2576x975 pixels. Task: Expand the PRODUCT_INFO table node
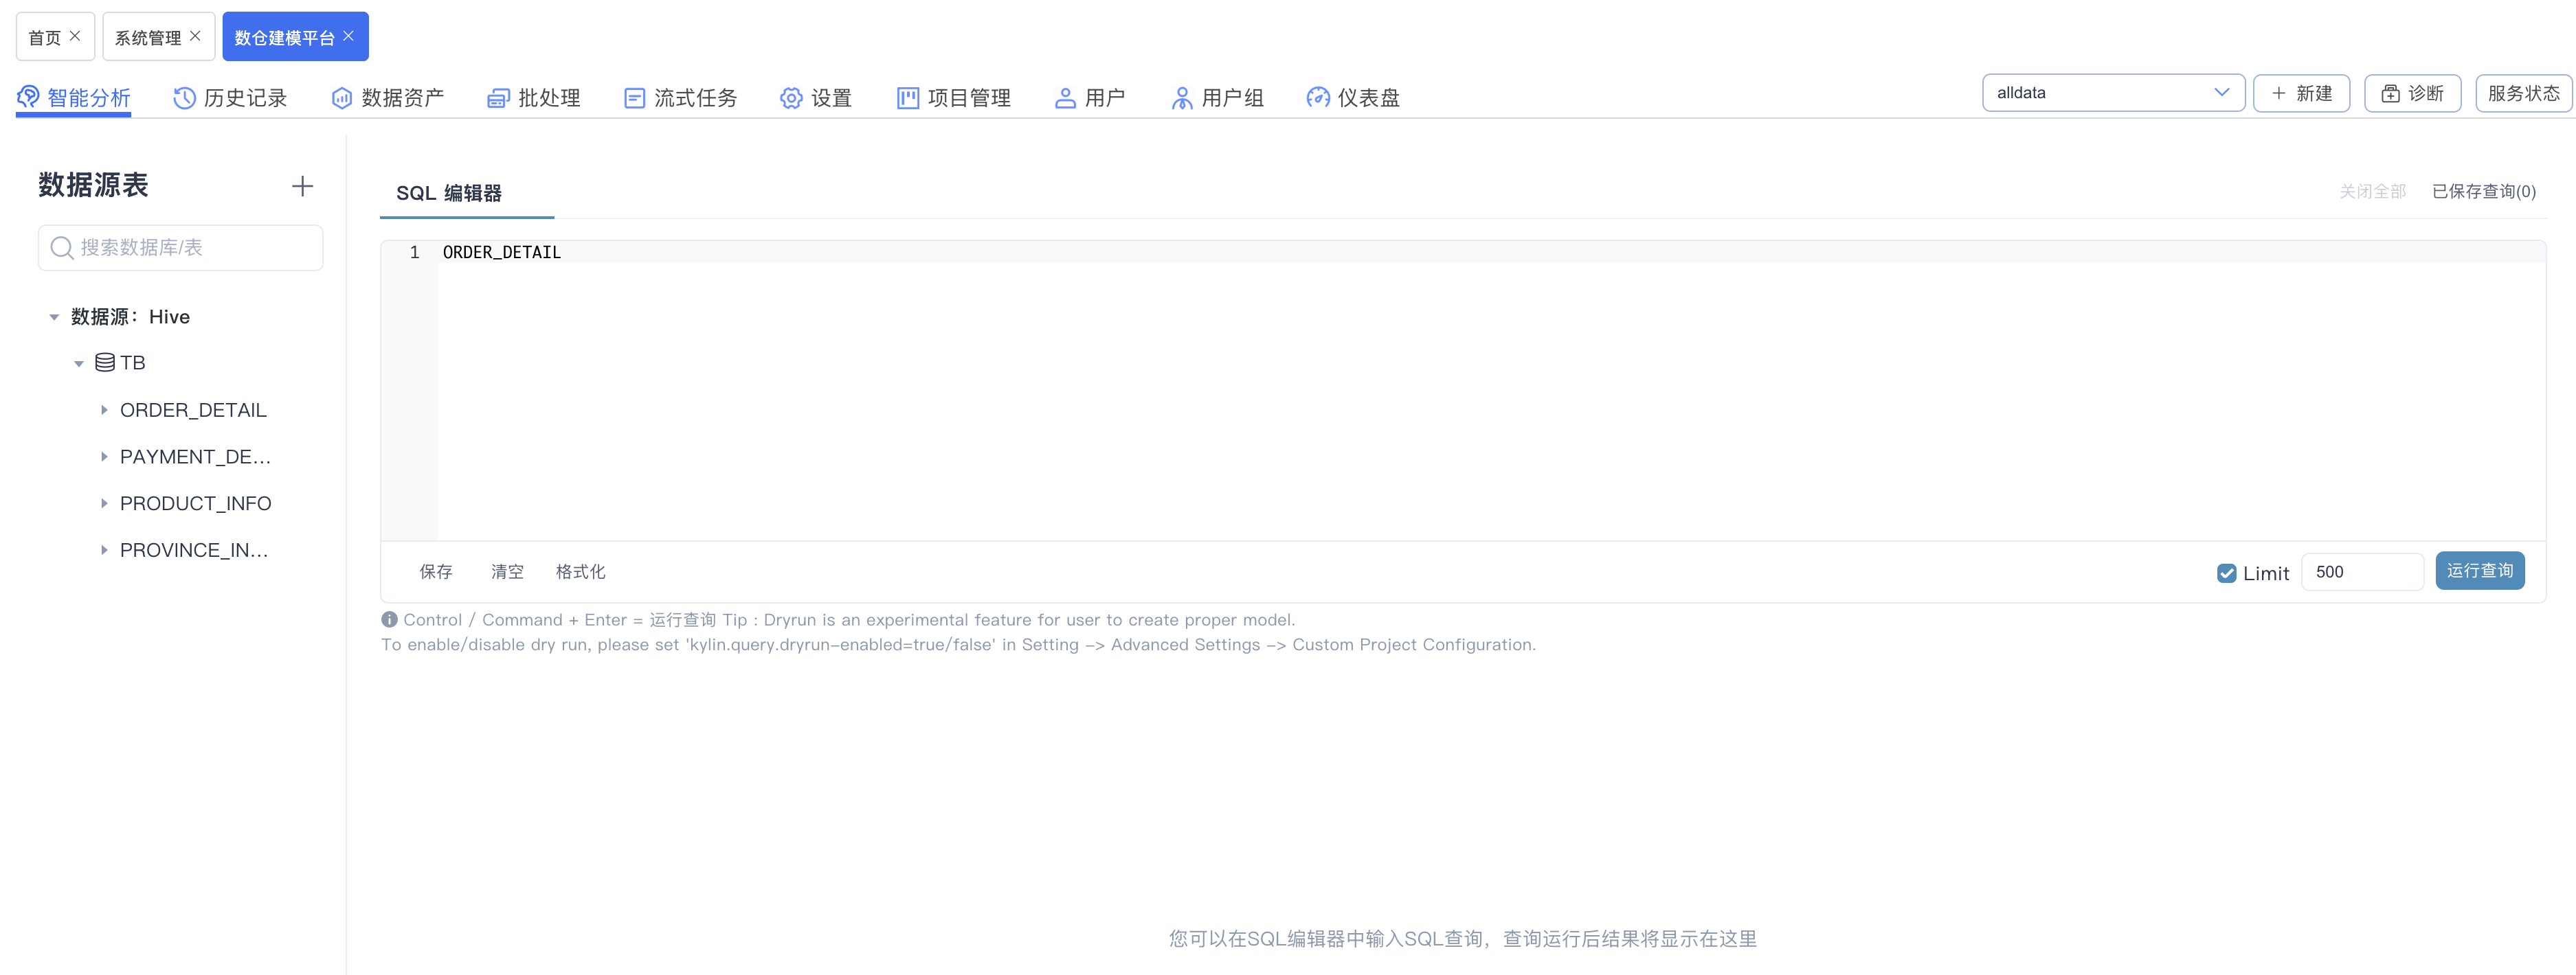[104, 503]
